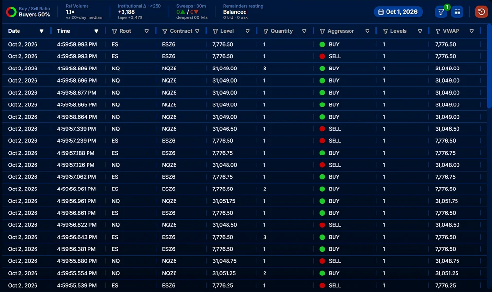Open the Time column sort dropdown

[96, 31]
